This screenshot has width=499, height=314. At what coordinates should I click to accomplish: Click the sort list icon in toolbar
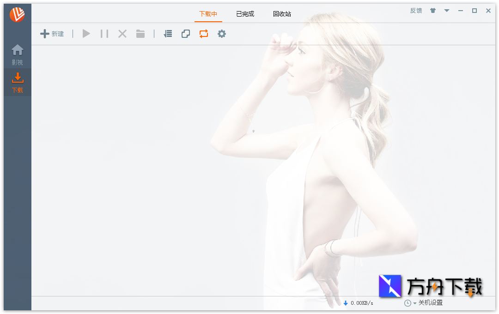tap(168, 34)
